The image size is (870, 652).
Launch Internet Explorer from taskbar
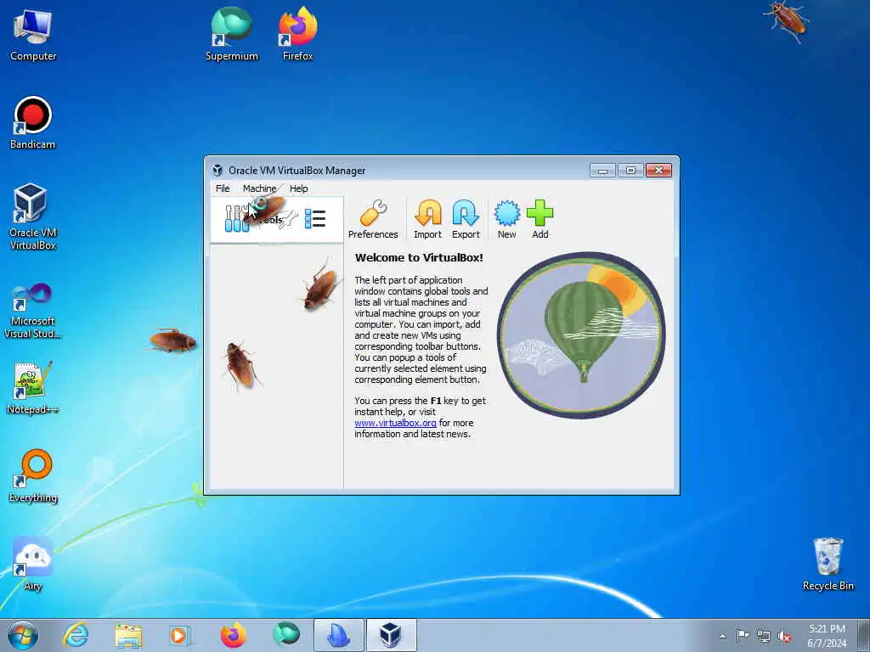pyautogui.click(x=76, y=635)
